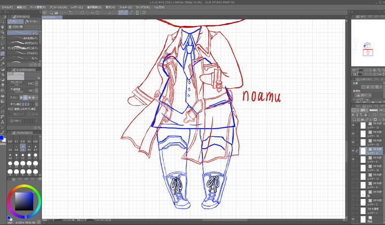
Task: Select the fill bucket tool
Action: tap(2, 96)
